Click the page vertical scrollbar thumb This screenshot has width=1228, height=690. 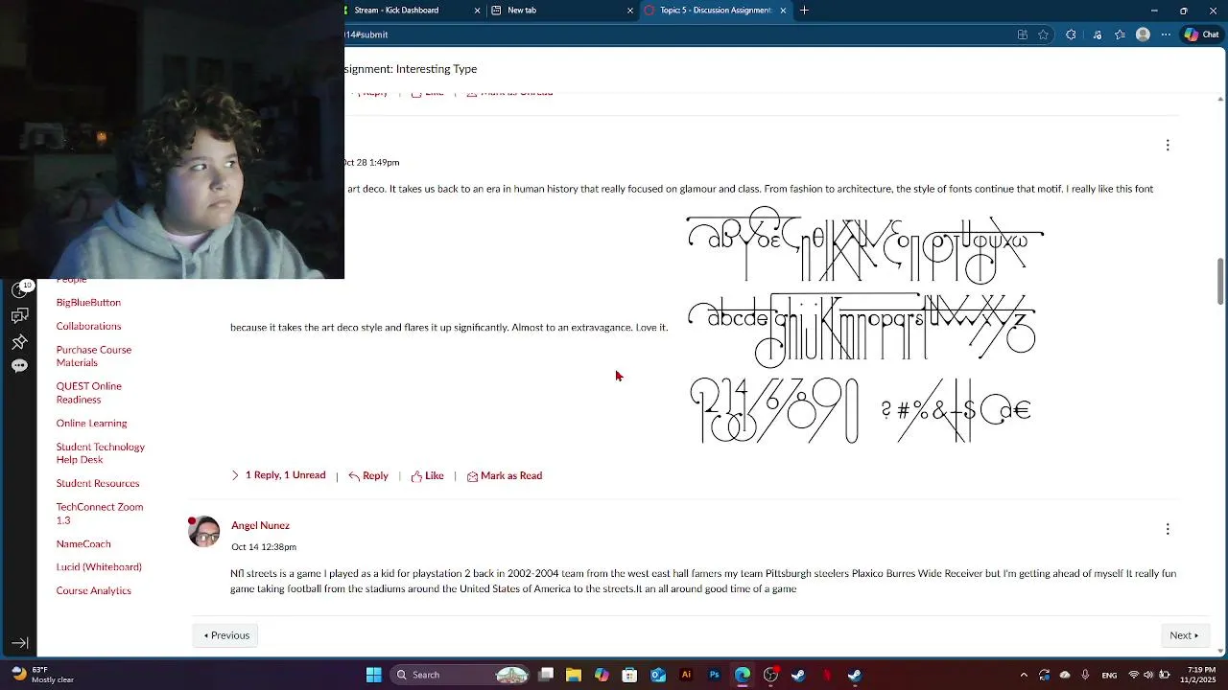[x=1220, y=281]
